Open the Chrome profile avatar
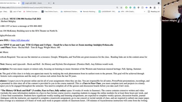Screen dimensions: 182x102 tap(154, 8)
